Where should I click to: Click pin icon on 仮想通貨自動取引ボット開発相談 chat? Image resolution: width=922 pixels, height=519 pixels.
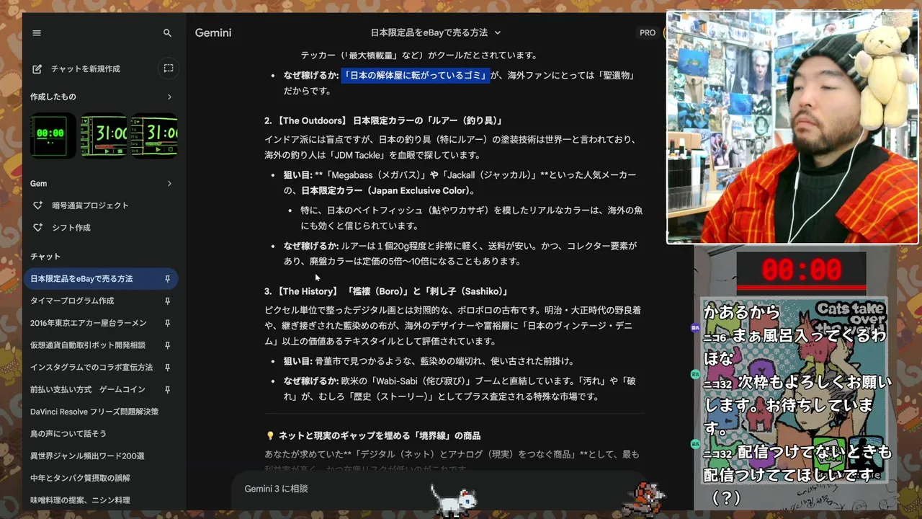pyautogui.click(x=167, y=345)
